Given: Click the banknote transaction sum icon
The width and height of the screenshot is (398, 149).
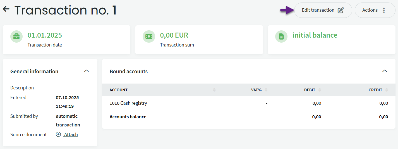Looking at the screenshot, I should (149, 36).
